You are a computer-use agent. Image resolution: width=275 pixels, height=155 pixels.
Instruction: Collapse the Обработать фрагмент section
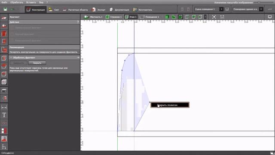11,58
